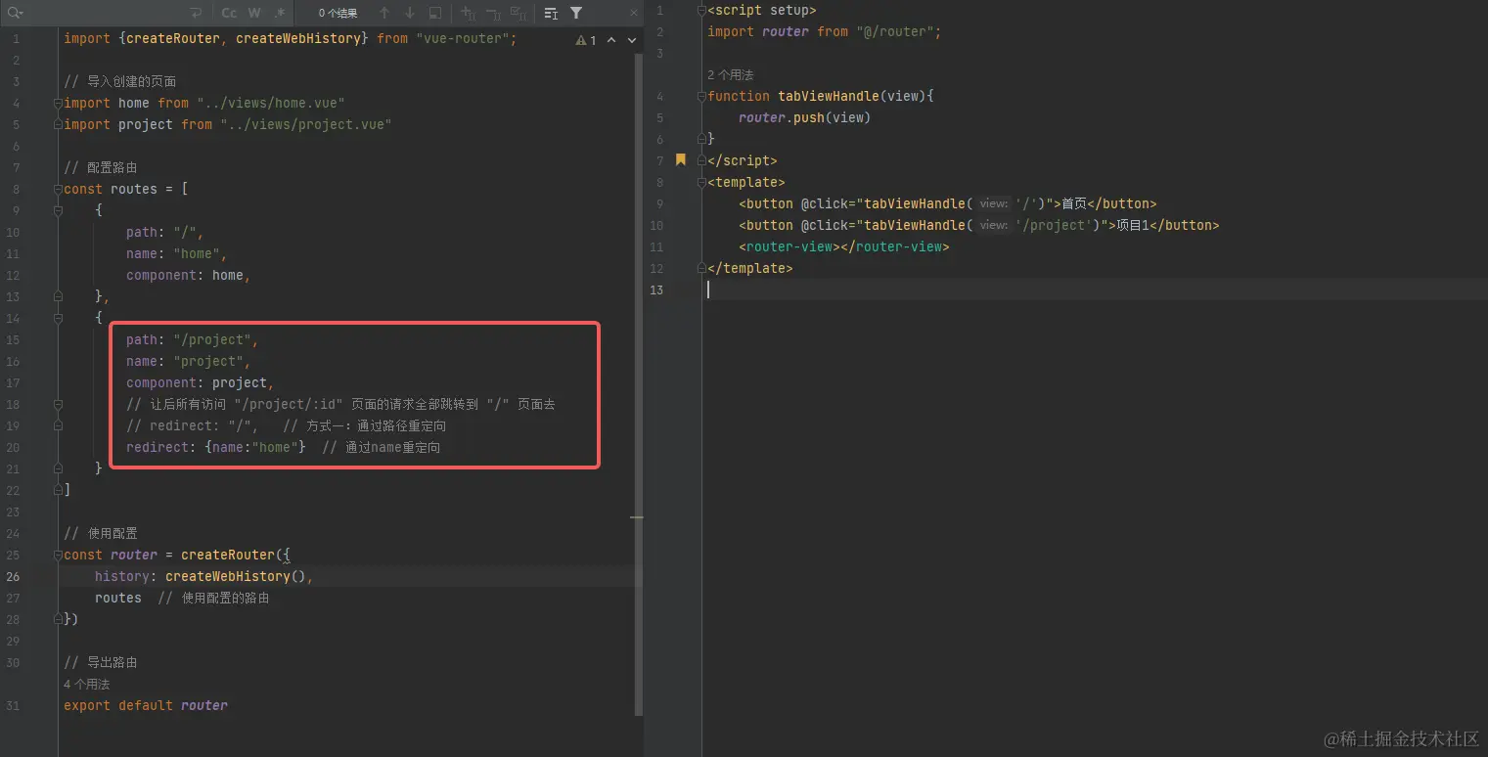Click line number 13 in right editor gutter
This screenshot has height=757, width=1488.
click(x=657, y=289)
